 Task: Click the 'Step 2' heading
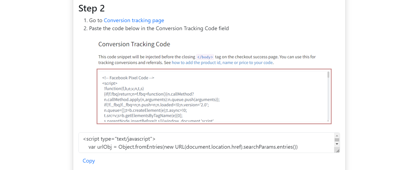click(92, 8)
